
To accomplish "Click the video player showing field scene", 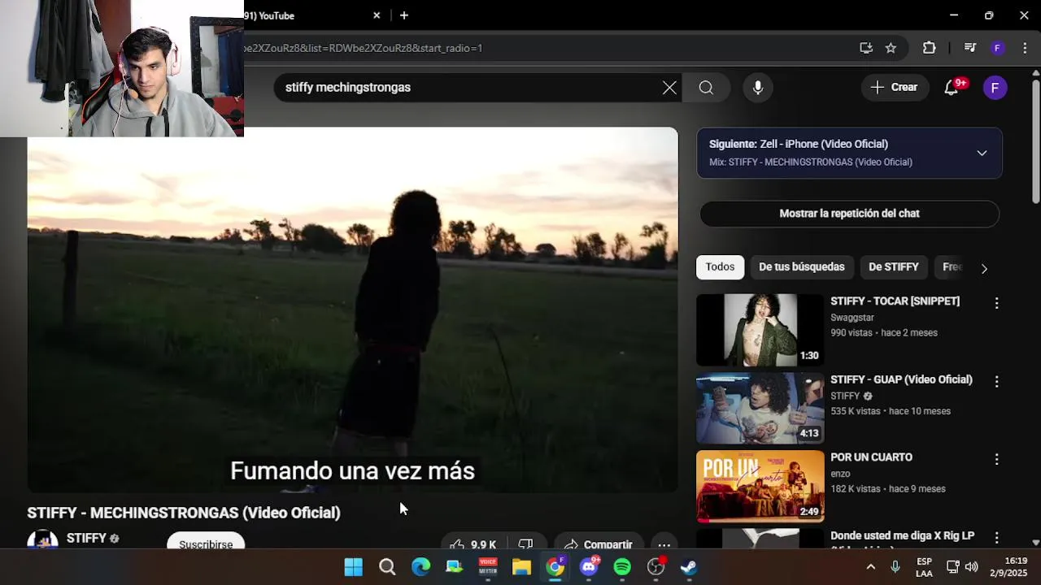I will [x=352, y=310].
